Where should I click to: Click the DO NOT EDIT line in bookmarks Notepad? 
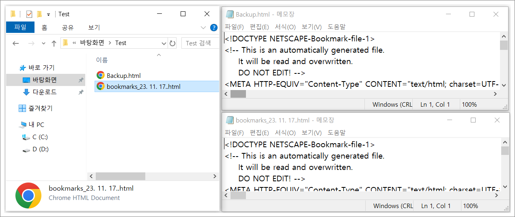[x=272, y=178]
